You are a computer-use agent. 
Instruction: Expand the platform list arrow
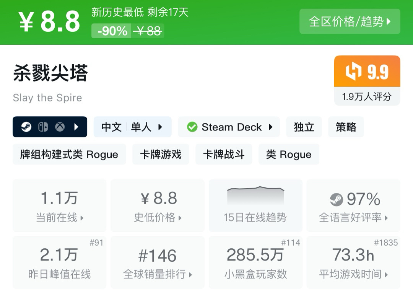[76, 127]
